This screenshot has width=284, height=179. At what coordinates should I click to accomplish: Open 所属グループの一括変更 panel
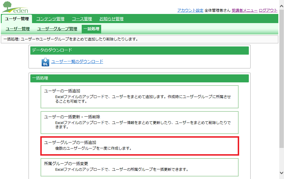139,167
